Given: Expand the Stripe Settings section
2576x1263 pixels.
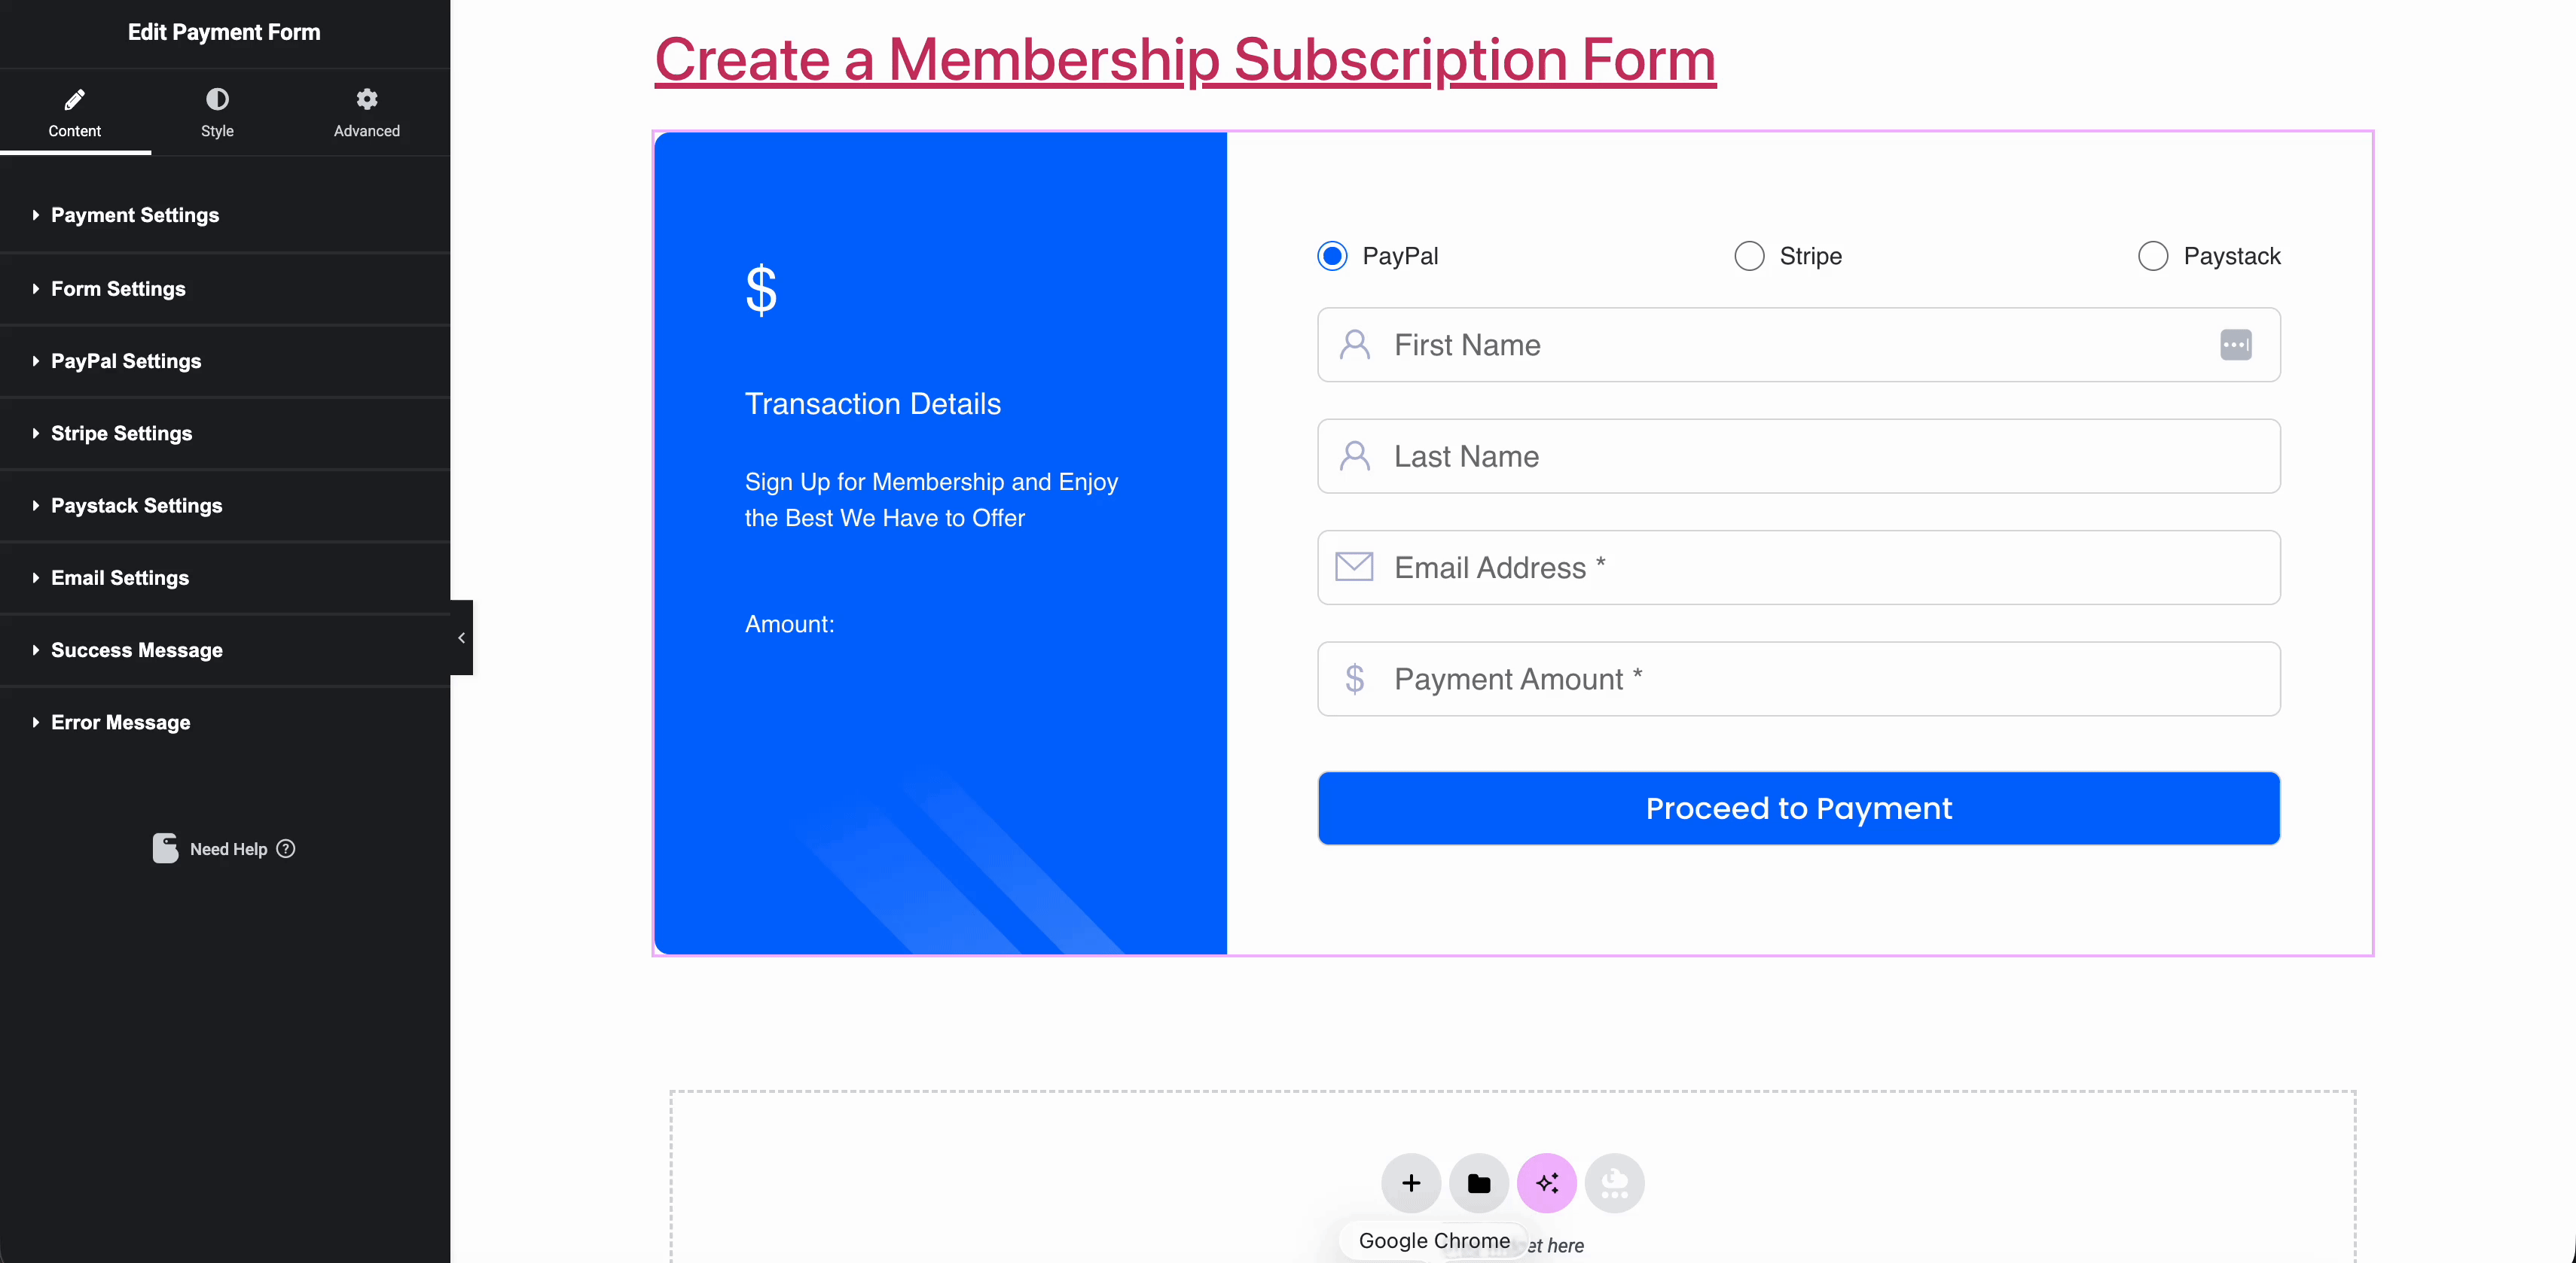Looking at the screenshot, I should 121,434.
